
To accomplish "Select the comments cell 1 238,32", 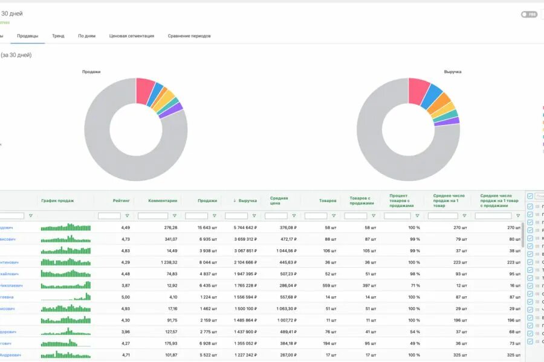I will point(169,262).
